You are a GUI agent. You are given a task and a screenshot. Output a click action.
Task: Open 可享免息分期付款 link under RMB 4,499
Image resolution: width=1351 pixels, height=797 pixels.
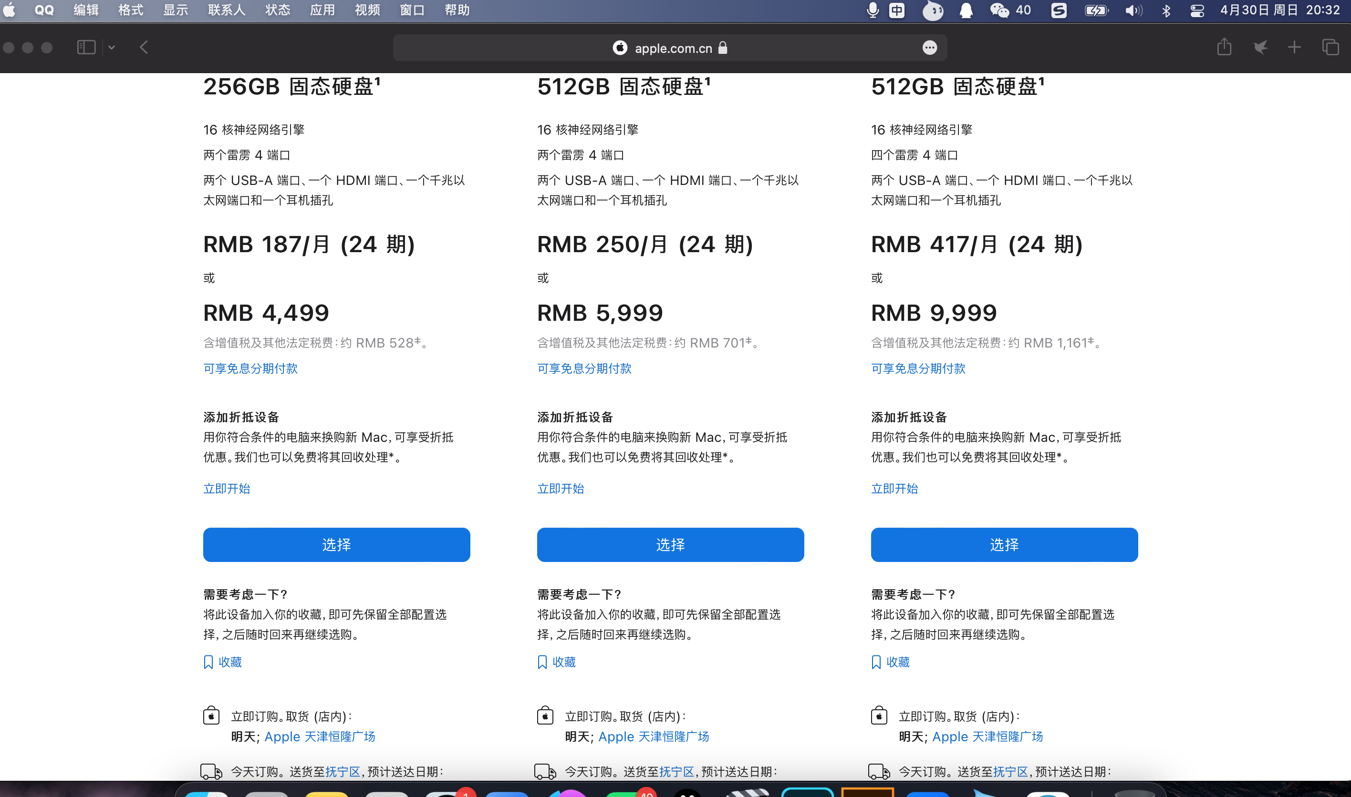point(250,368)
